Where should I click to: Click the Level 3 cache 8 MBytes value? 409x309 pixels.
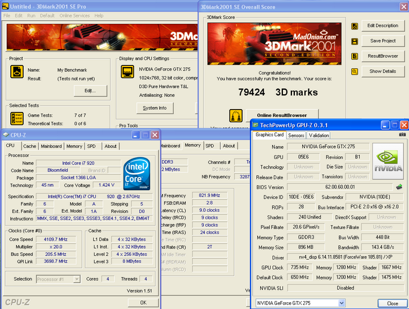point(132,261)
